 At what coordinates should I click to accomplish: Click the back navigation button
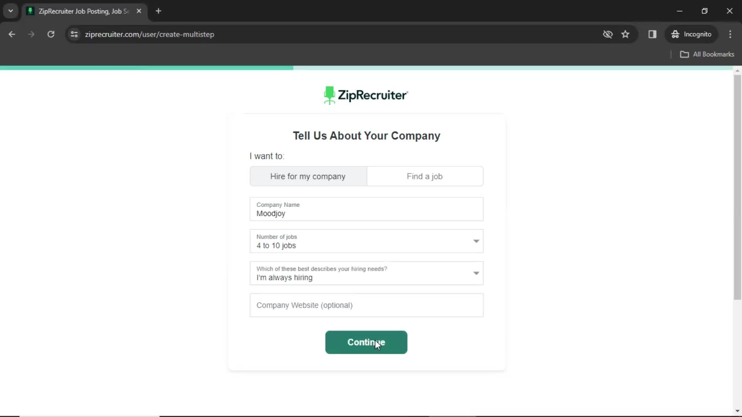[x=12, y=34]
